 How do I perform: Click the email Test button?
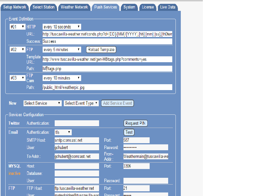click(x=129, y=132)
